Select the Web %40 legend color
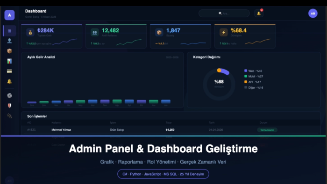This screenshot has height=184, width=327. click(246, 71)
